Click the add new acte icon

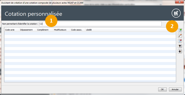[x=180, y=30]
